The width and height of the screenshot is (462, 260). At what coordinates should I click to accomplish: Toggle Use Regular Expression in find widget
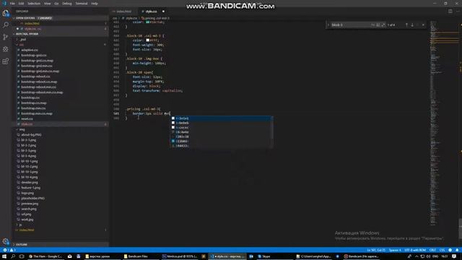383,25
